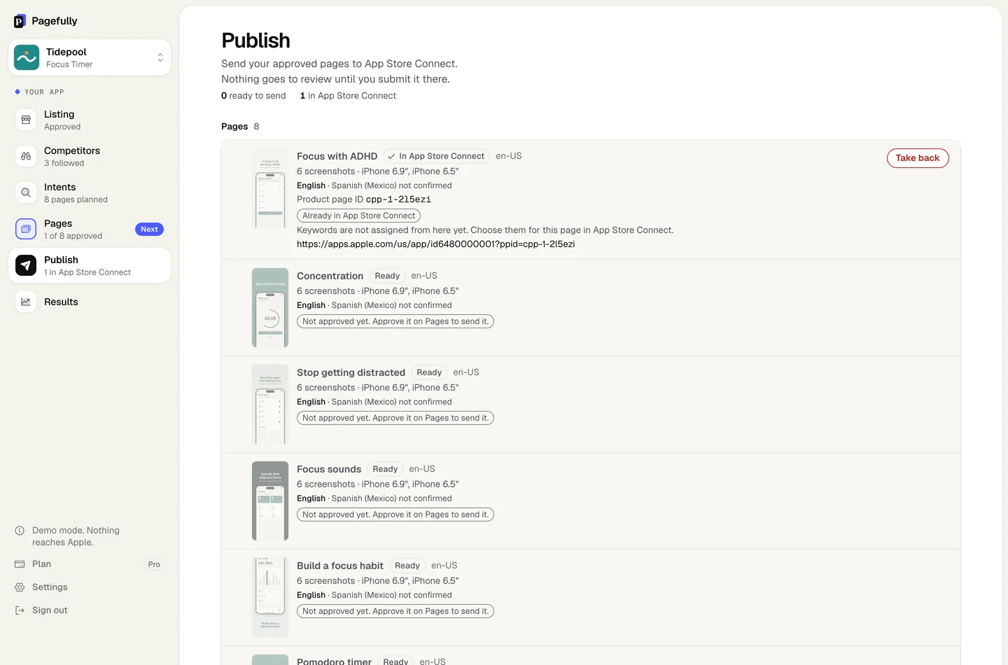Screen dimensions: 1008x665
Task: Open the Concentration screenshot thumbnail
Action: pos(270,308)
